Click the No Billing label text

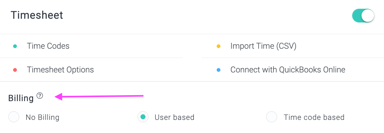[42, 117]
